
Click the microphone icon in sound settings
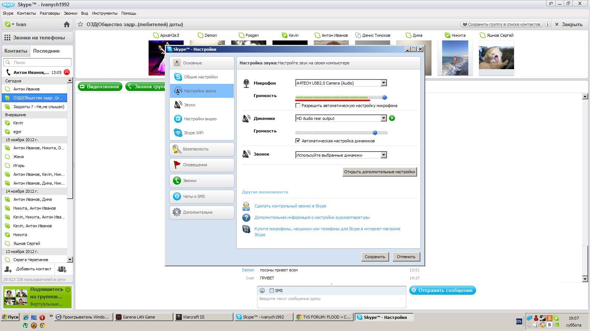pyautogui.click(x=246, y=83)
